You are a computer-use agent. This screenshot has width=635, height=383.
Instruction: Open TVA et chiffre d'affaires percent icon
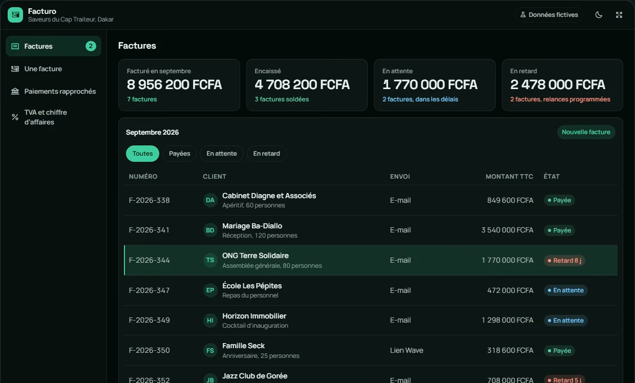pos(15,117)
